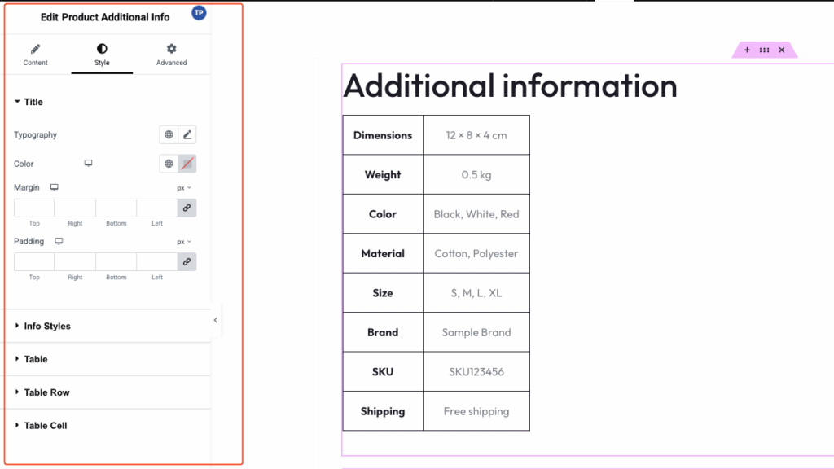Click the Color global globe icon

tap(169, 164)
